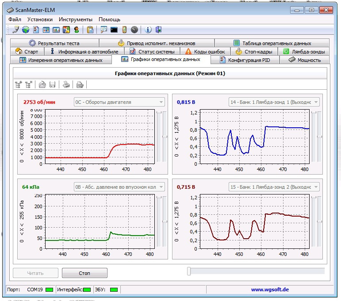Open the terminal console icon in toolbar
The image size is (341, 301).
pos(114,30)
